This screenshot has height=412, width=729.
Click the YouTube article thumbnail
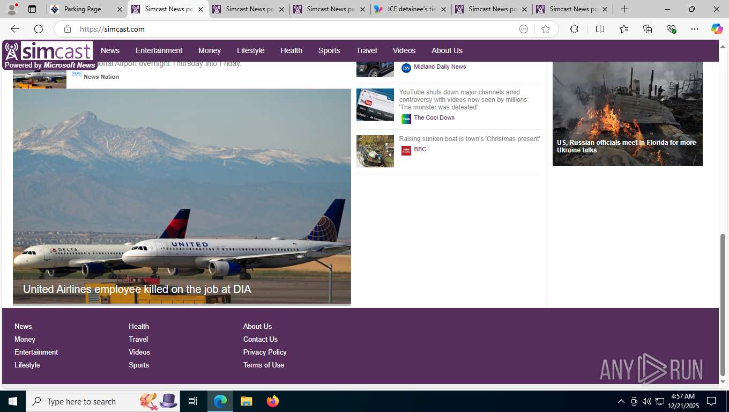pos(375,105)
